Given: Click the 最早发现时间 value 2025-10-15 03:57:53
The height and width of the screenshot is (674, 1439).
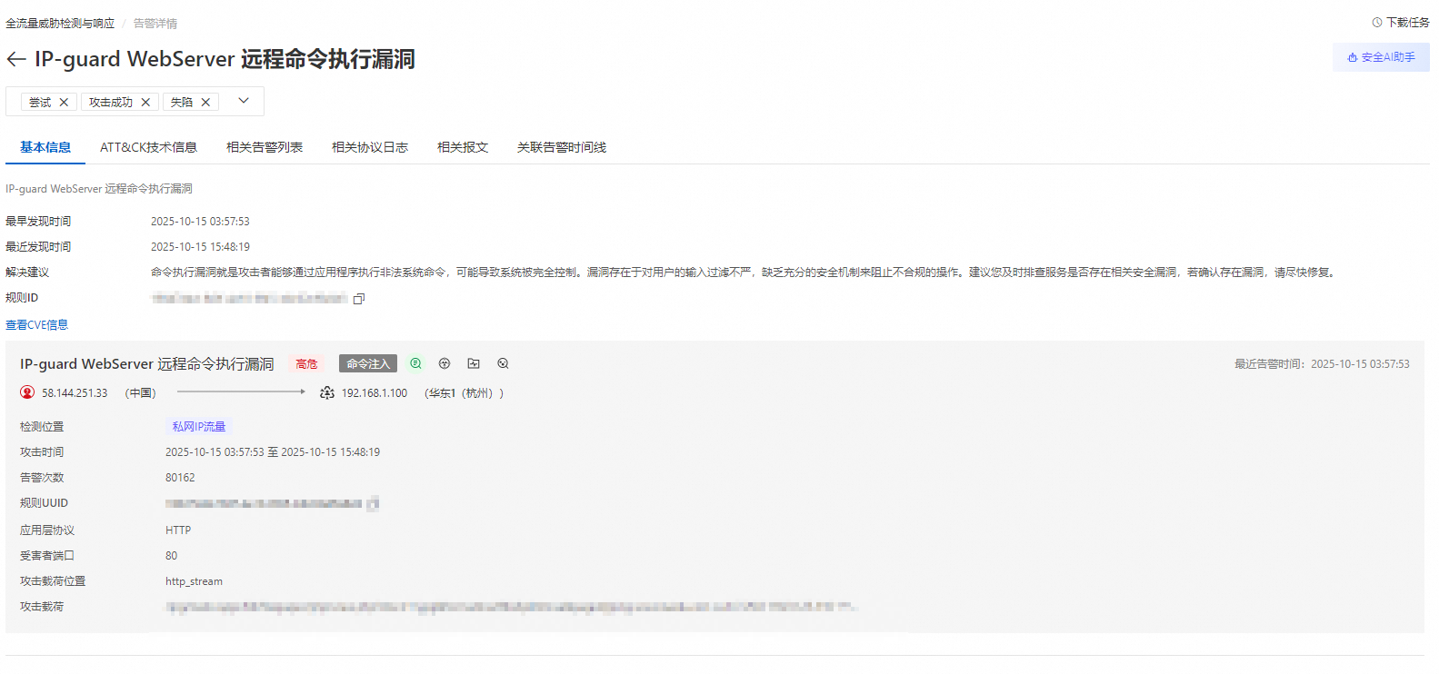Looking at the screenshot, I should point(200,222).
